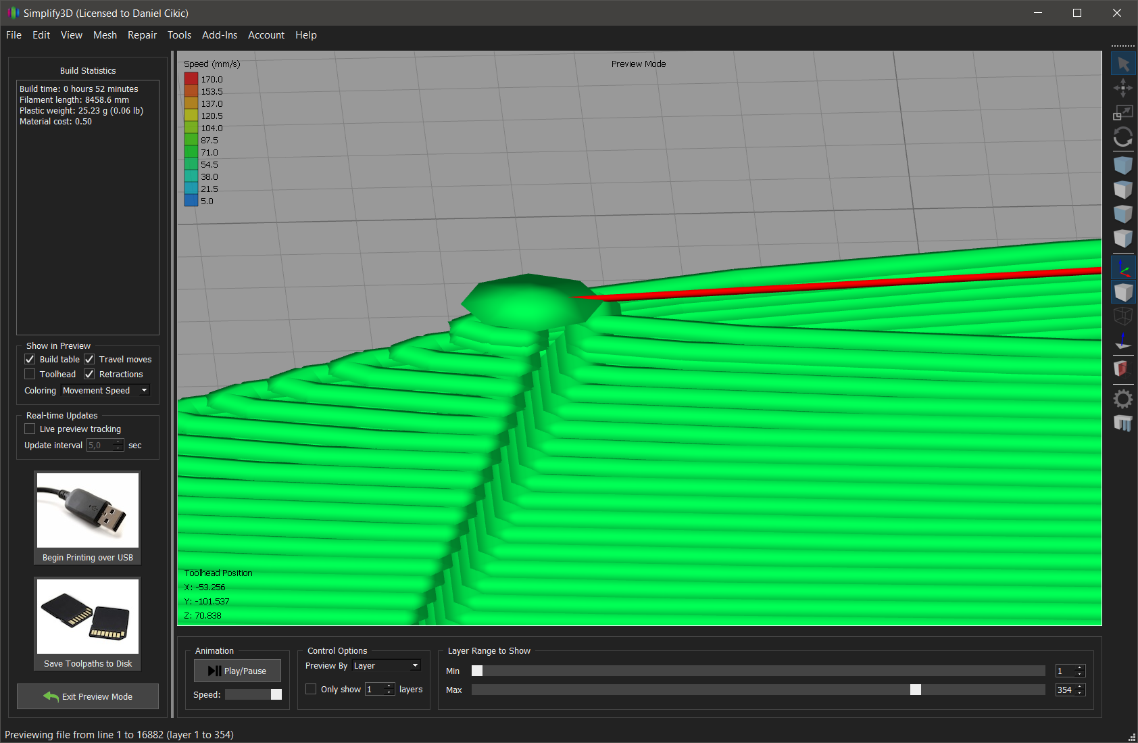Increment the Only show layers spinner

tap(389, 686)
